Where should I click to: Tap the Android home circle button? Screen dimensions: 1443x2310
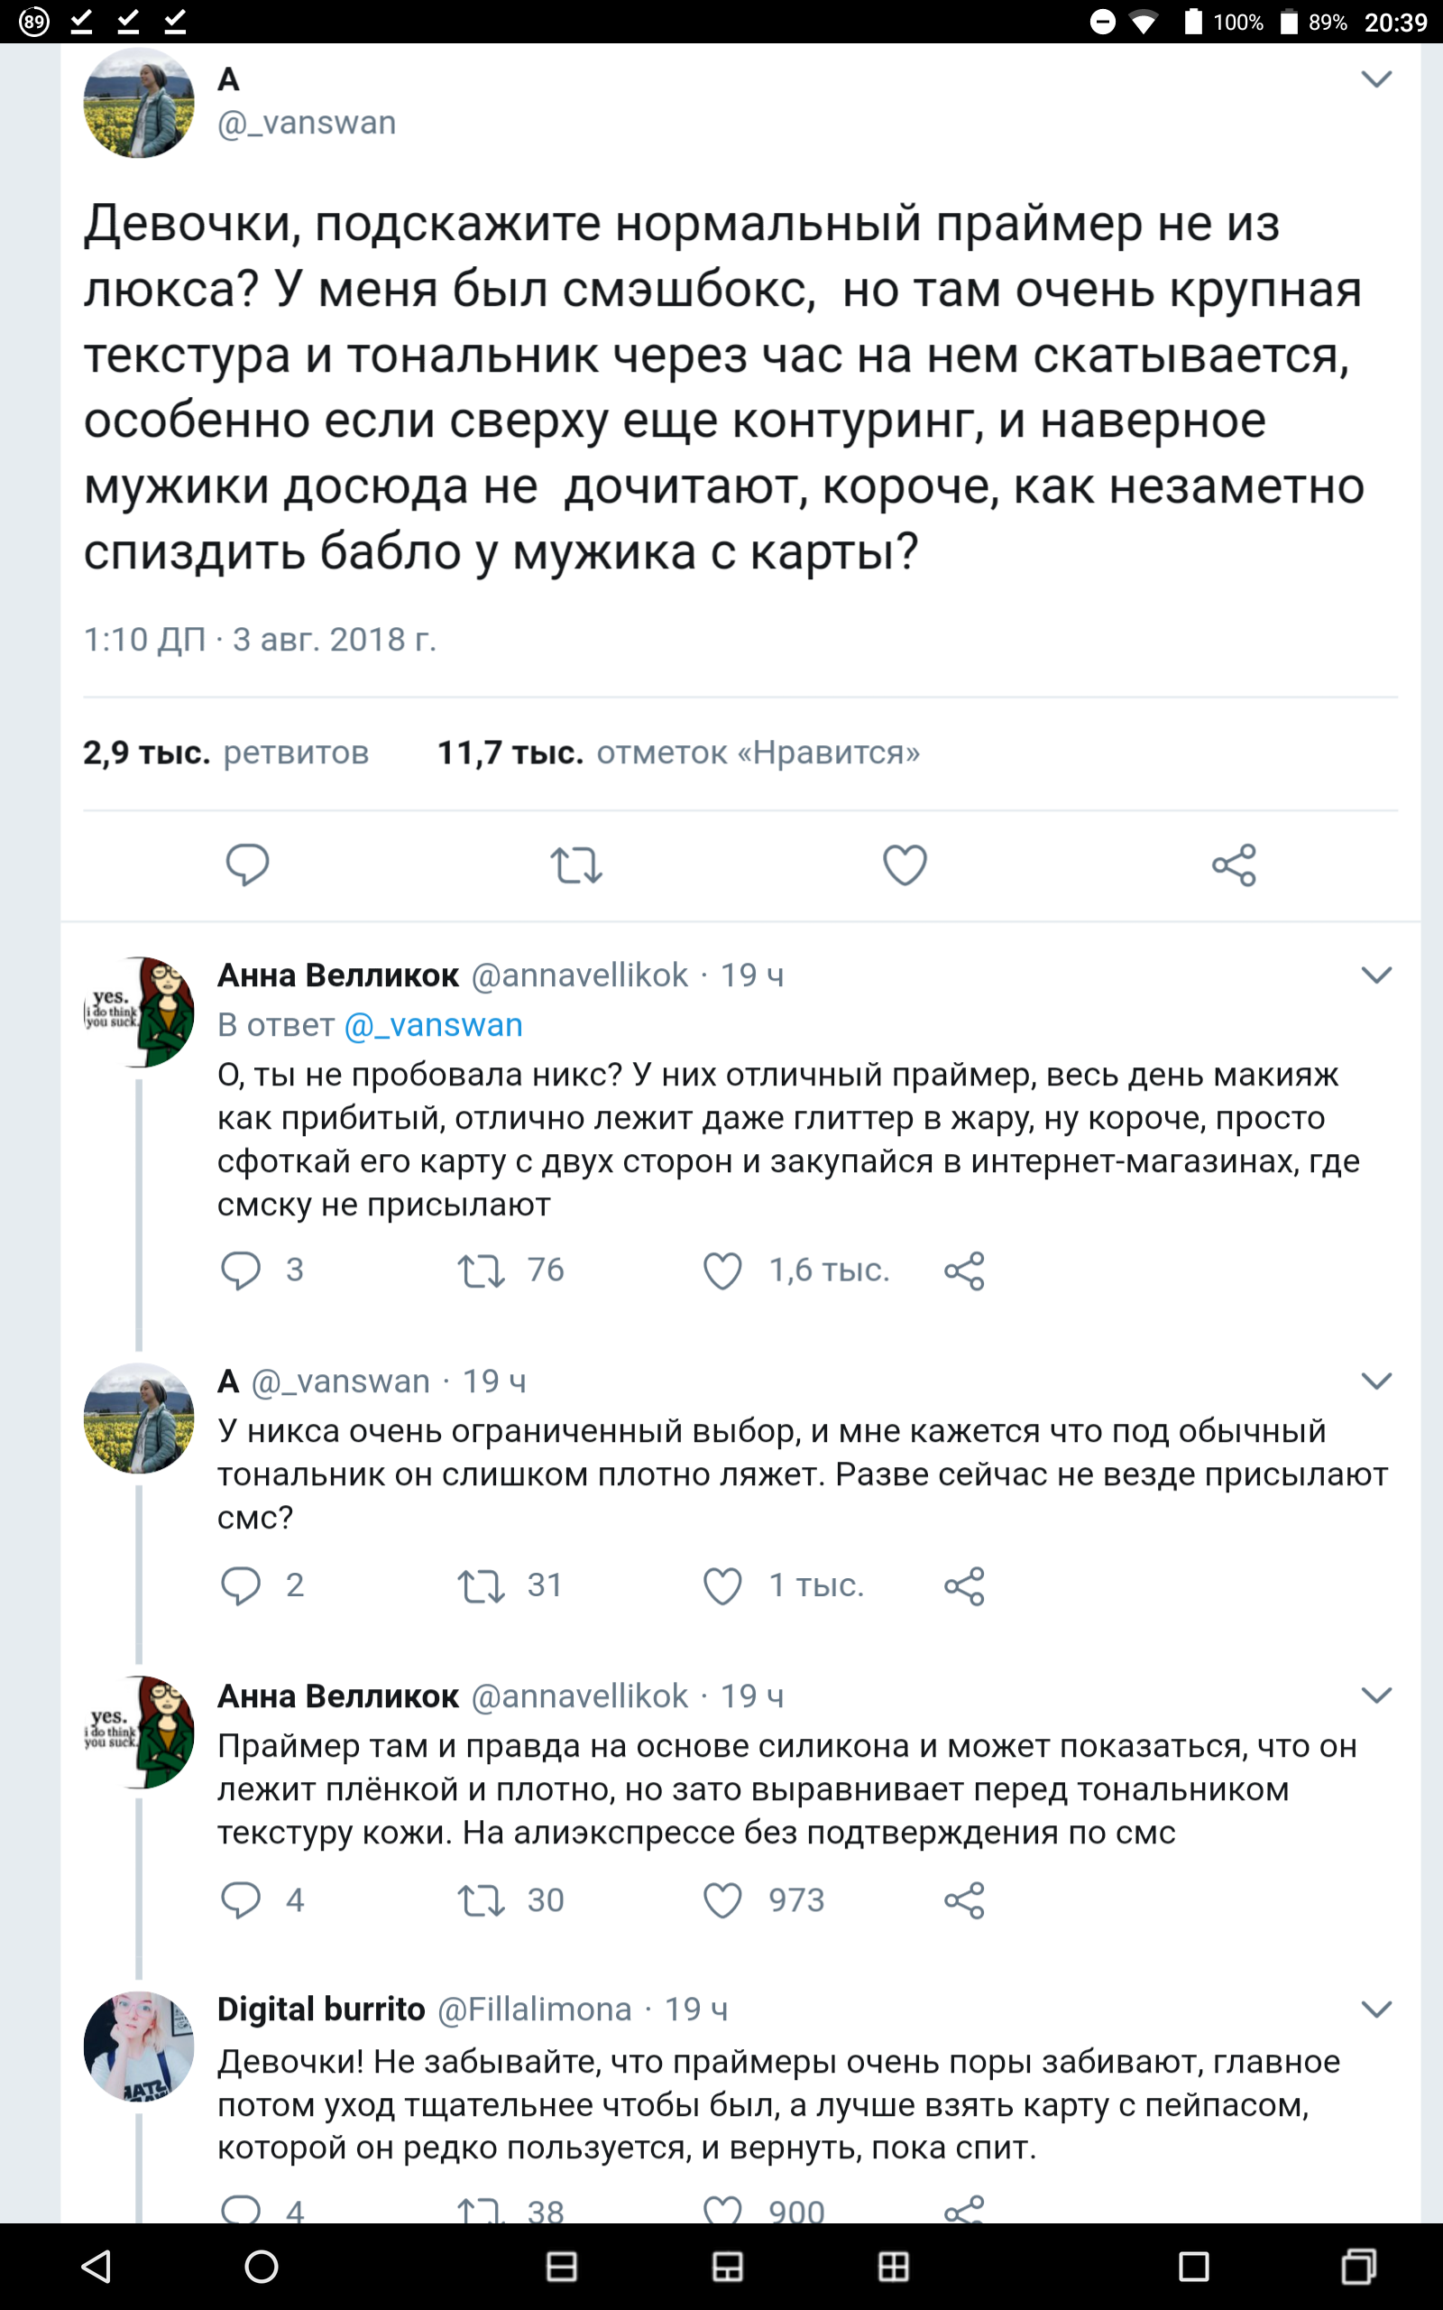click(261, 2266)
